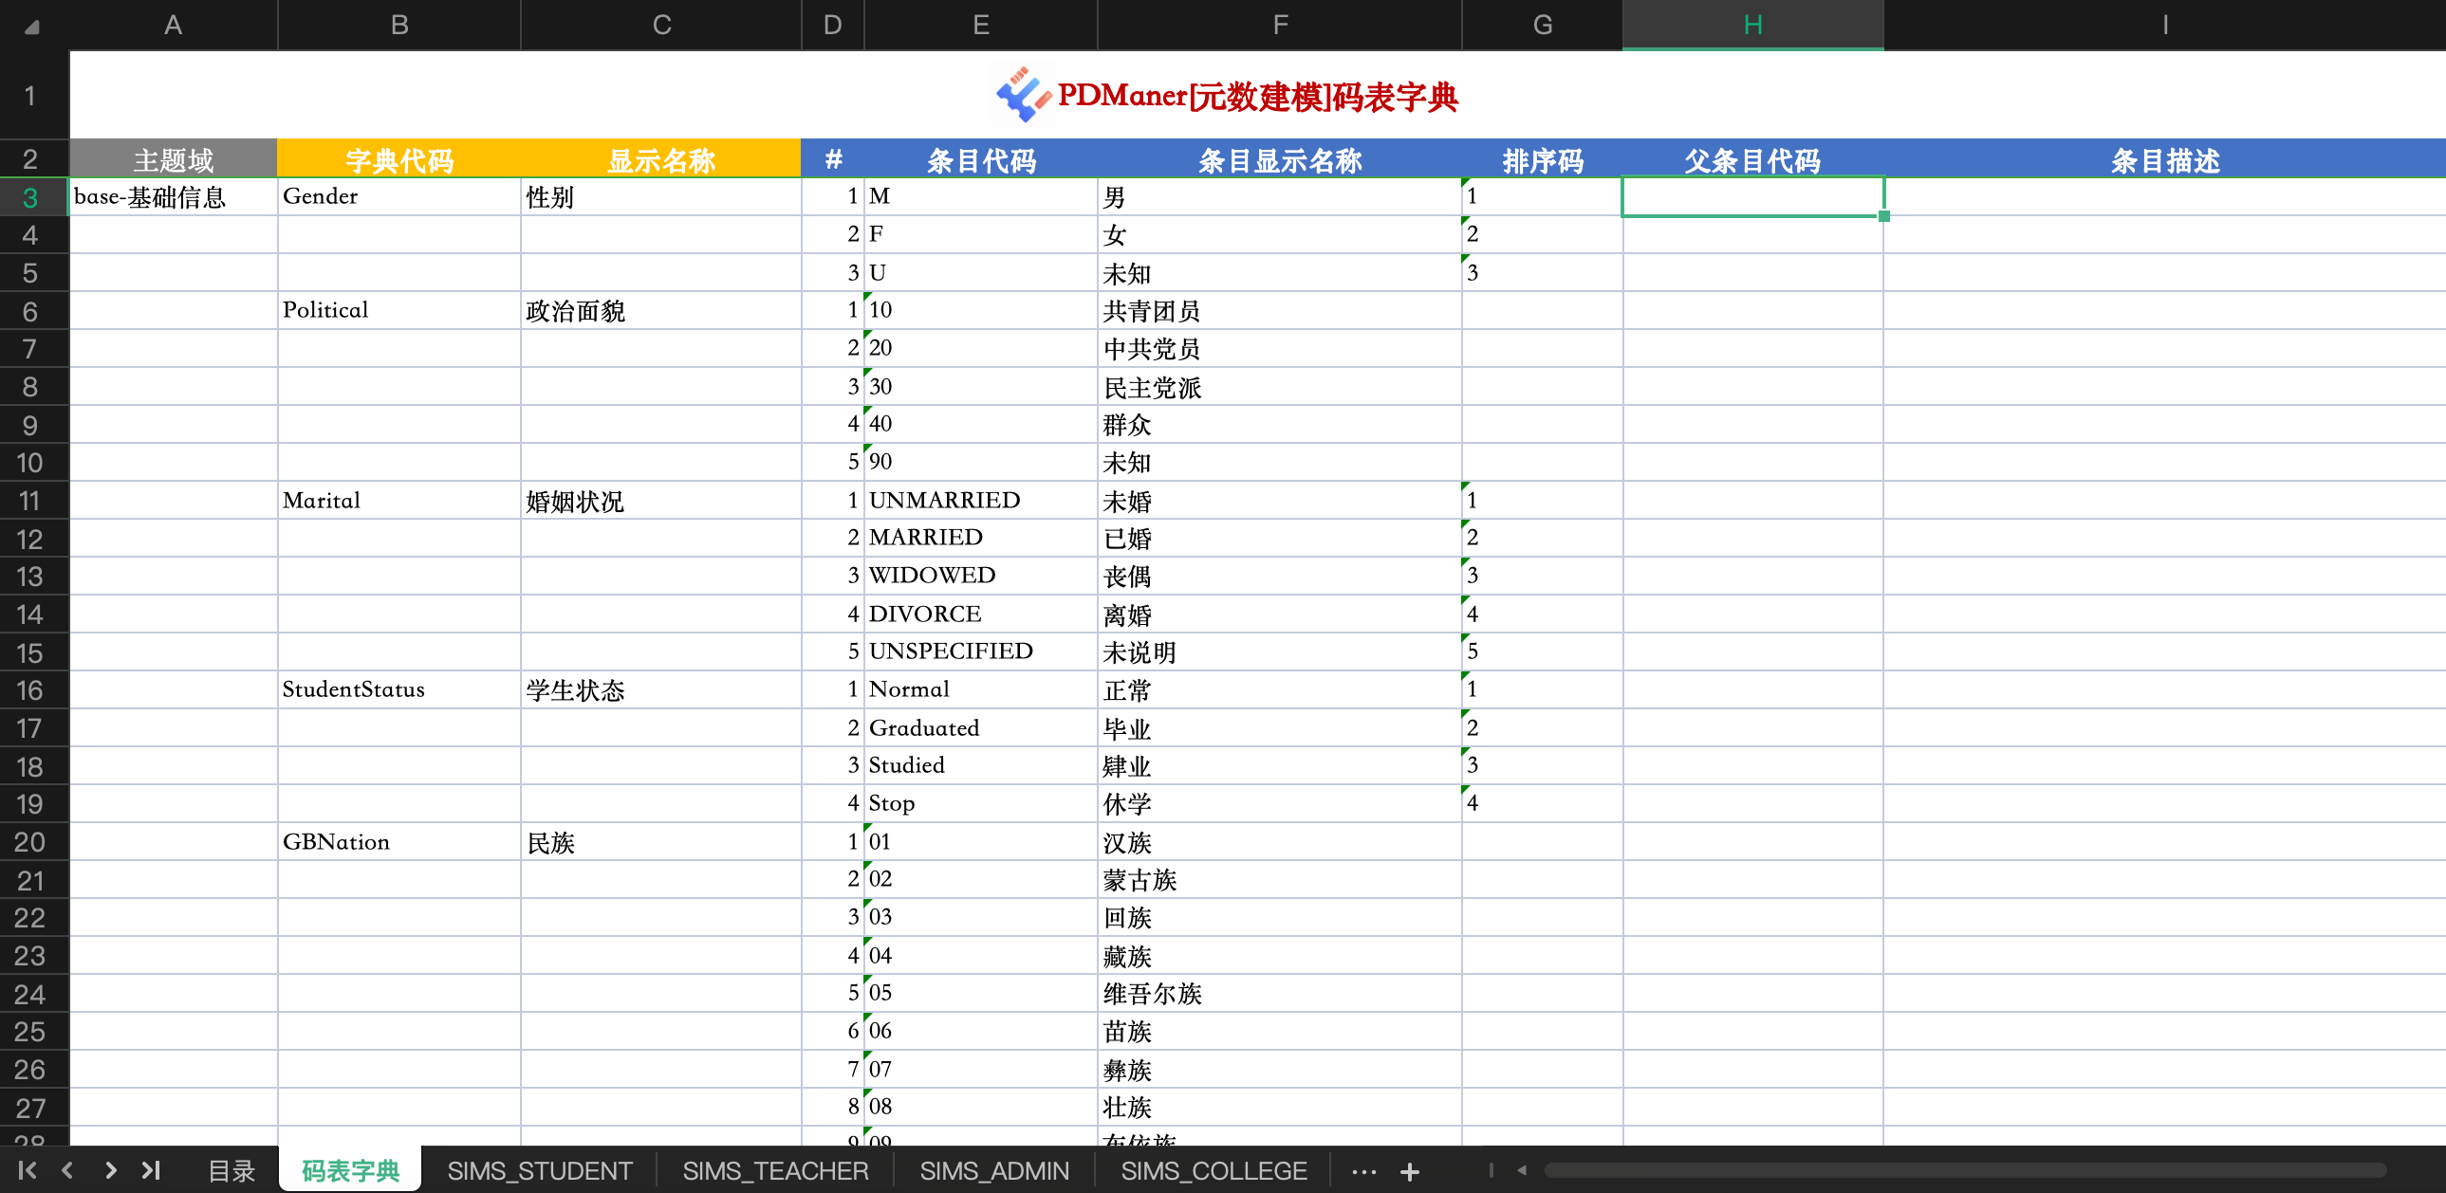Show more sheets via ellipsis icon
The height and width of the screenshot is (1193, 2446).
click(1363, 1172)
